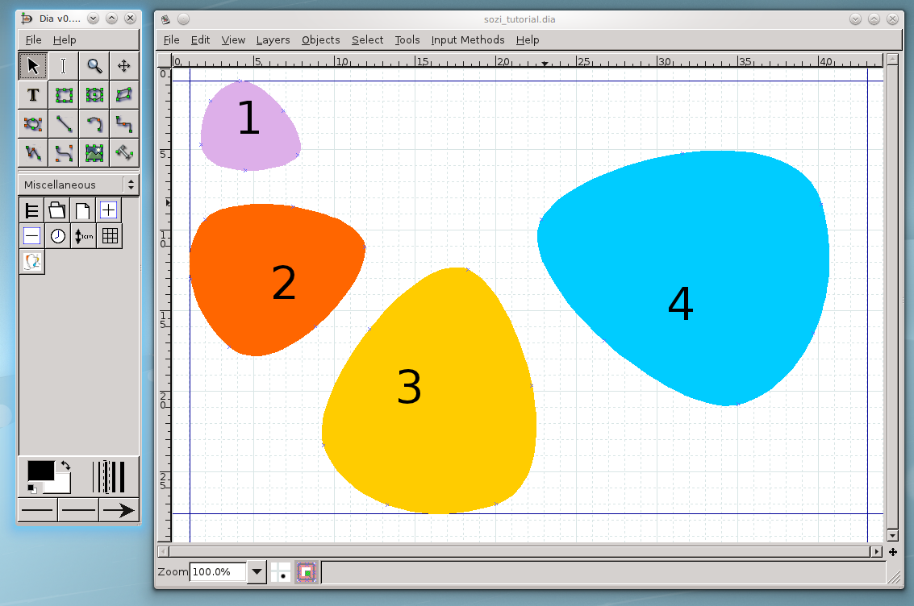Open the Layers menu

click(273, 39)
